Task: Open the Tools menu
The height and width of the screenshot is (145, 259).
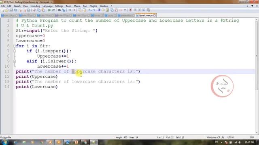Action: click(68, 6)
